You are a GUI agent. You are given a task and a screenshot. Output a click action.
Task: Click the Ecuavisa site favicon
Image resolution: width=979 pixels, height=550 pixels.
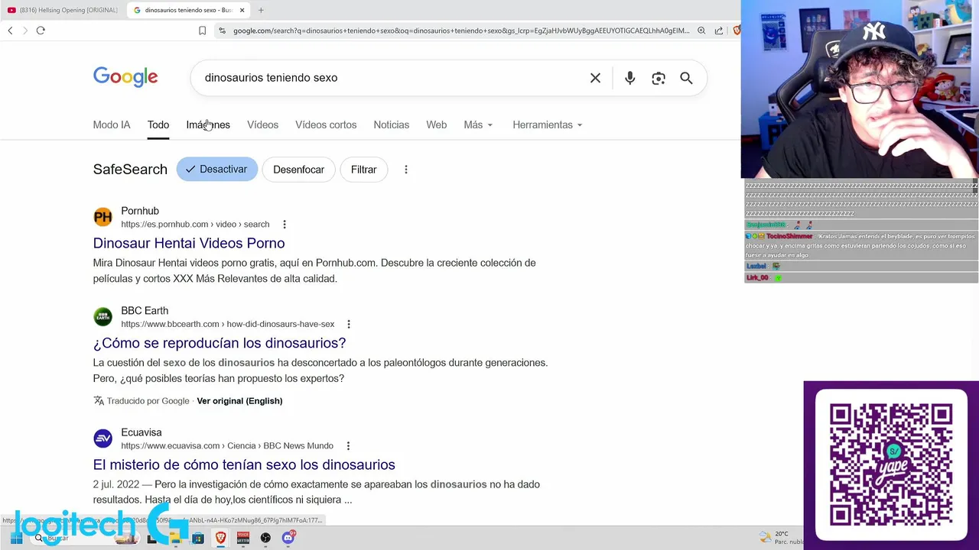click(102, 438)
